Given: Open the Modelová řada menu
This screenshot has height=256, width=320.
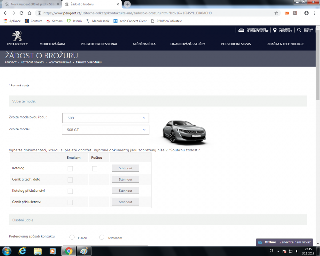Looking at the screenshot, I should 52,44.
